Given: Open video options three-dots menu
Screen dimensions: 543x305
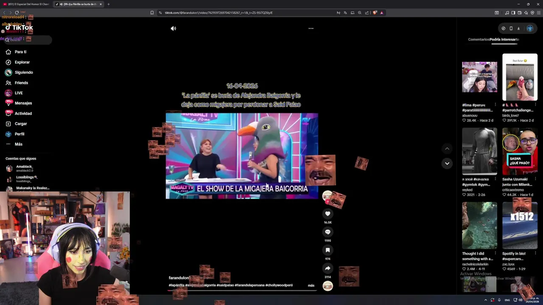Looking at the screenshot, I should tap(311, 28).
